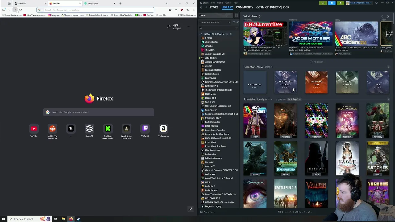This screenshot has height=222, width=395.
Task: Switch Steam library to grid collections view icon
Action: pos(236,15)
